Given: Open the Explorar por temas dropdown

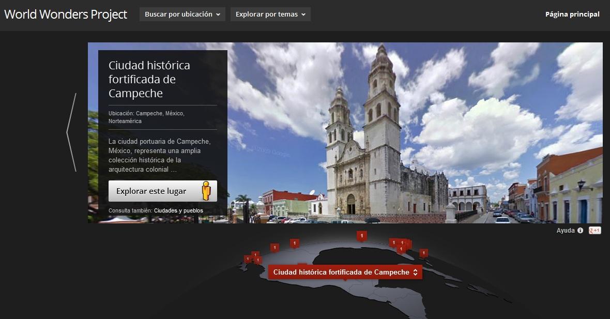Looking at the screenshot, I should coord(270,14).
